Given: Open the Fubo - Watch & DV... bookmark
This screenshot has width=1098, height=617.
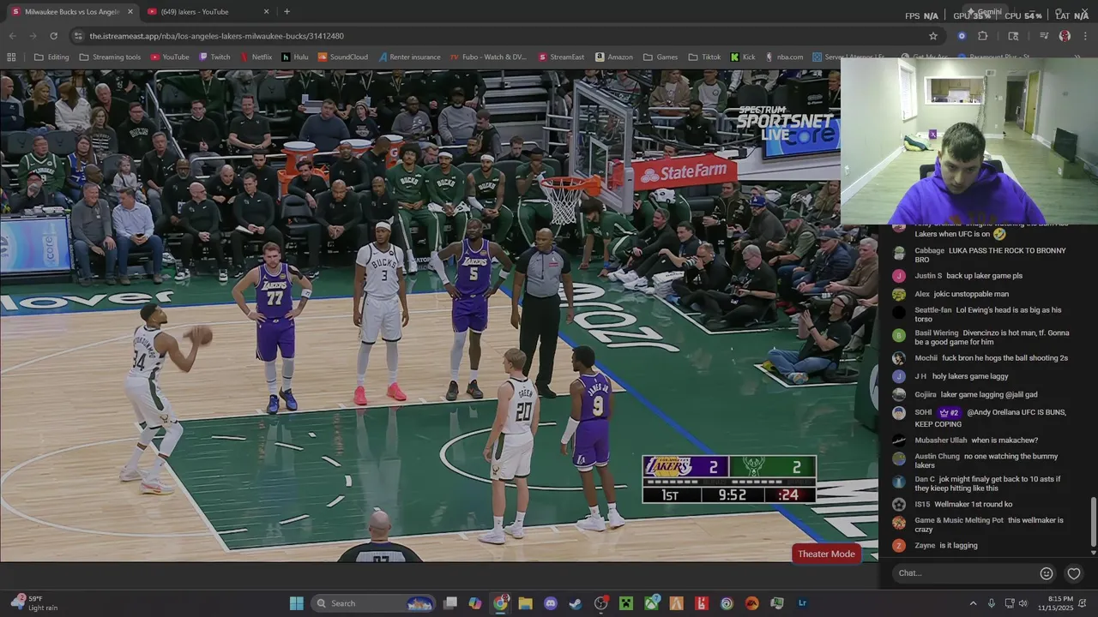Looking at the screenshot, I should [489, 57].
